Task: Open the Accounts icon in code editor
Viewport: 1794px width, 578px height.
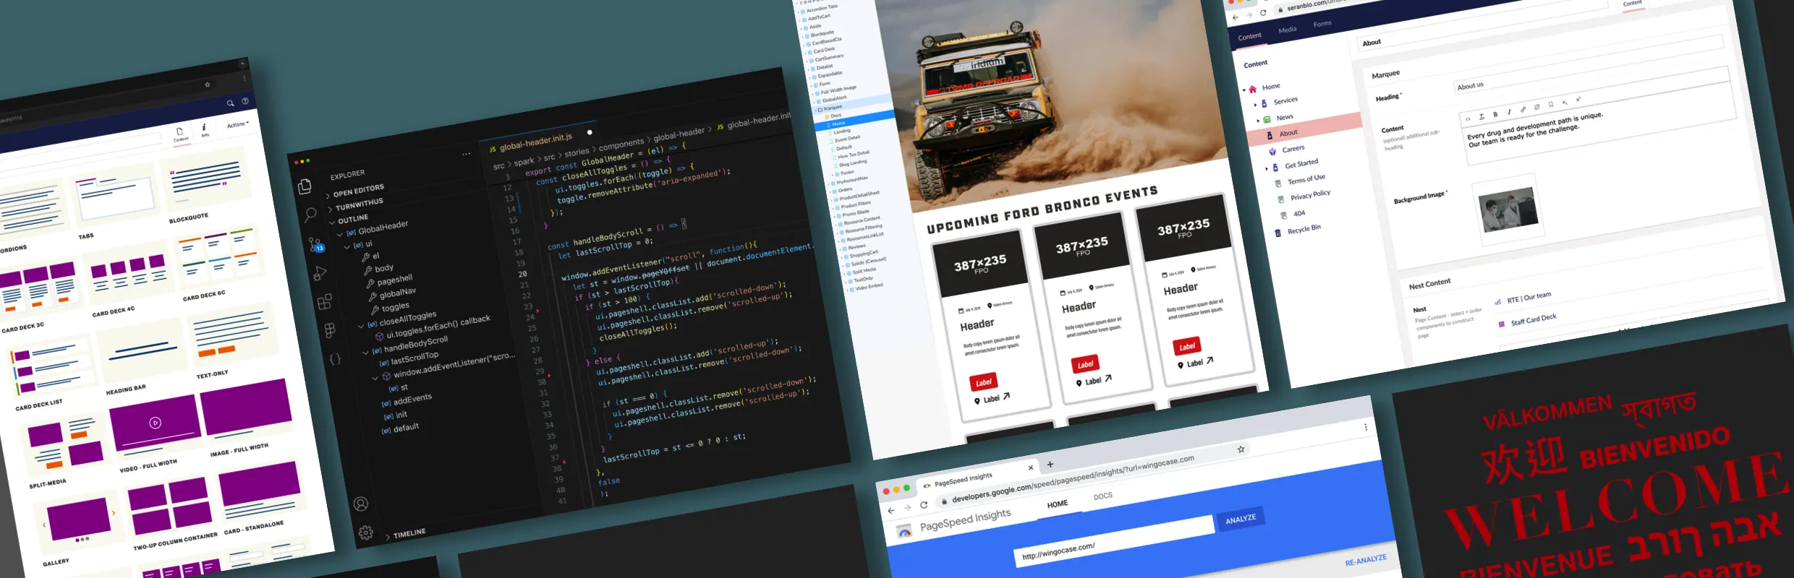Action: click(x=361, y=504)
